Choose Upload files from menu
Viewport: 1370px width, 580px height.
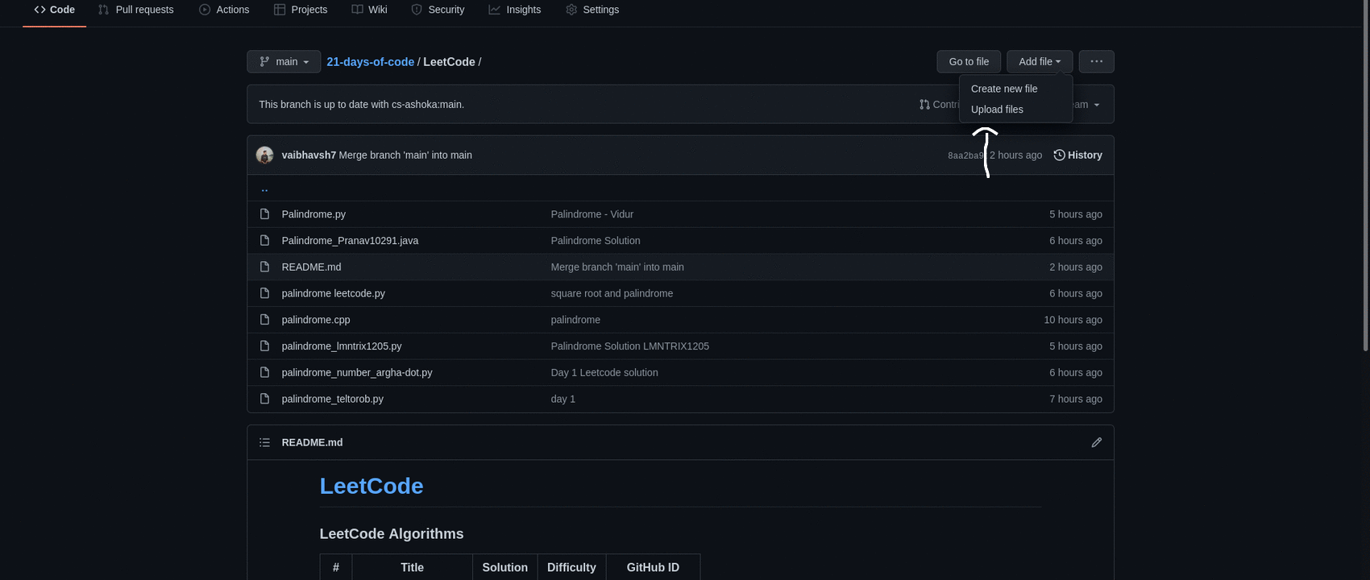[997, 110]
